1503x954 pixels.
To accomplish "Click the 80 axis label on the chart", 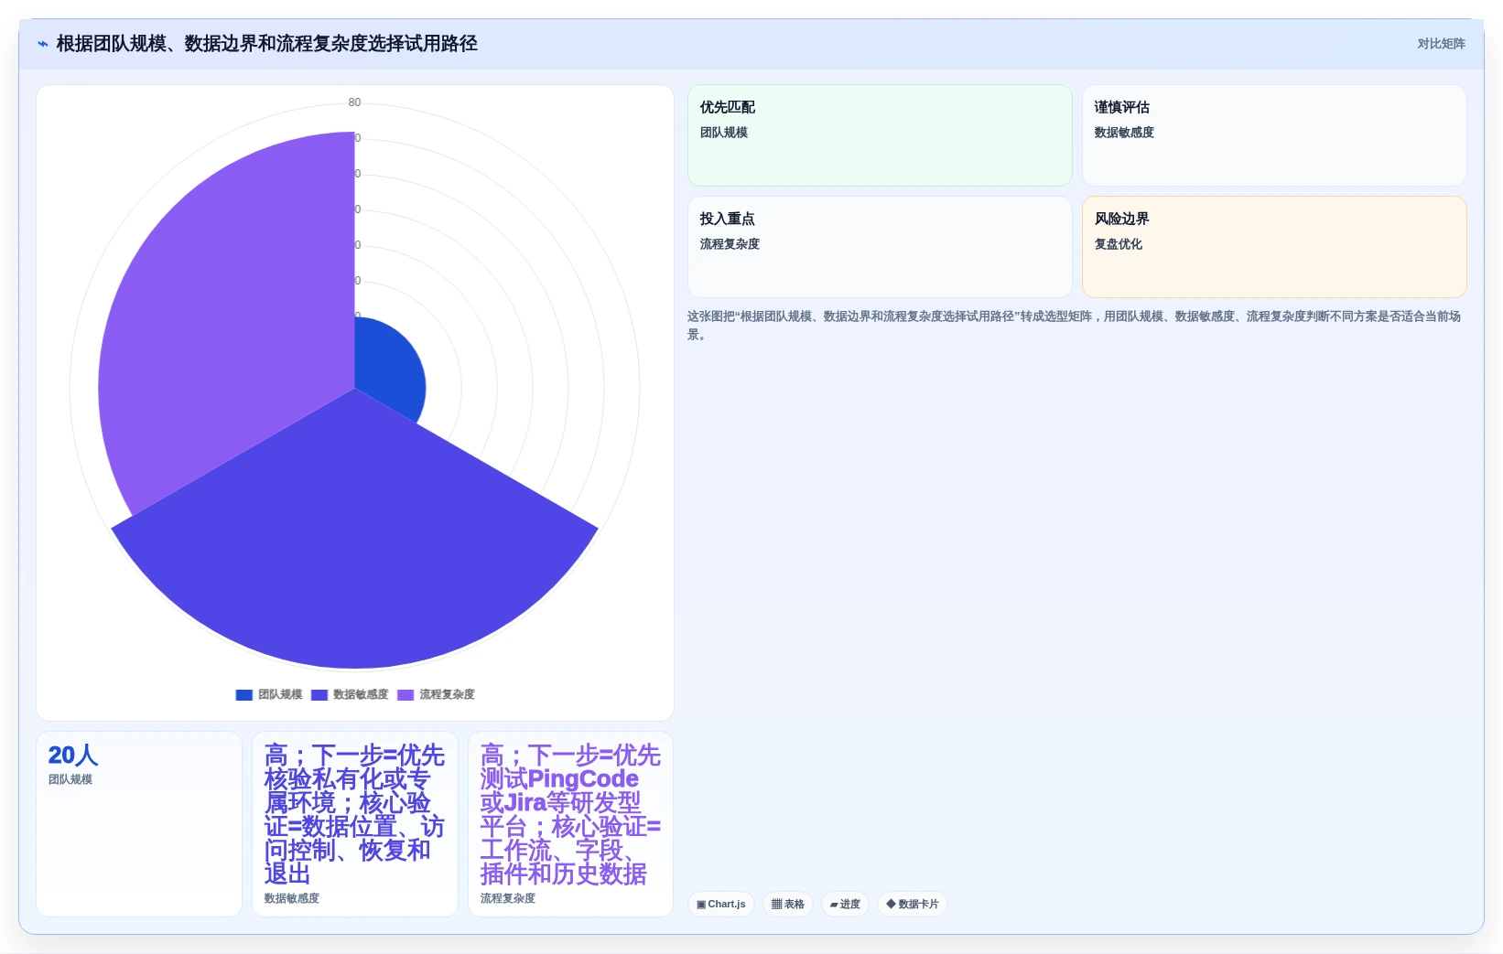I will point(354,102).
